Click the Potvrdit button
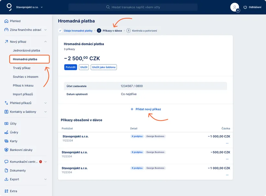Screen dimensions: 266x196 (x=71, y=67)
